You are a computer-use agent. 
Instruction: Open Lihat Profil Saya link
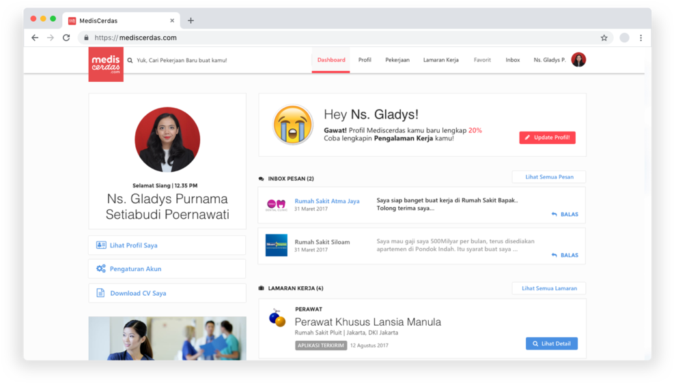pos(134,245)
